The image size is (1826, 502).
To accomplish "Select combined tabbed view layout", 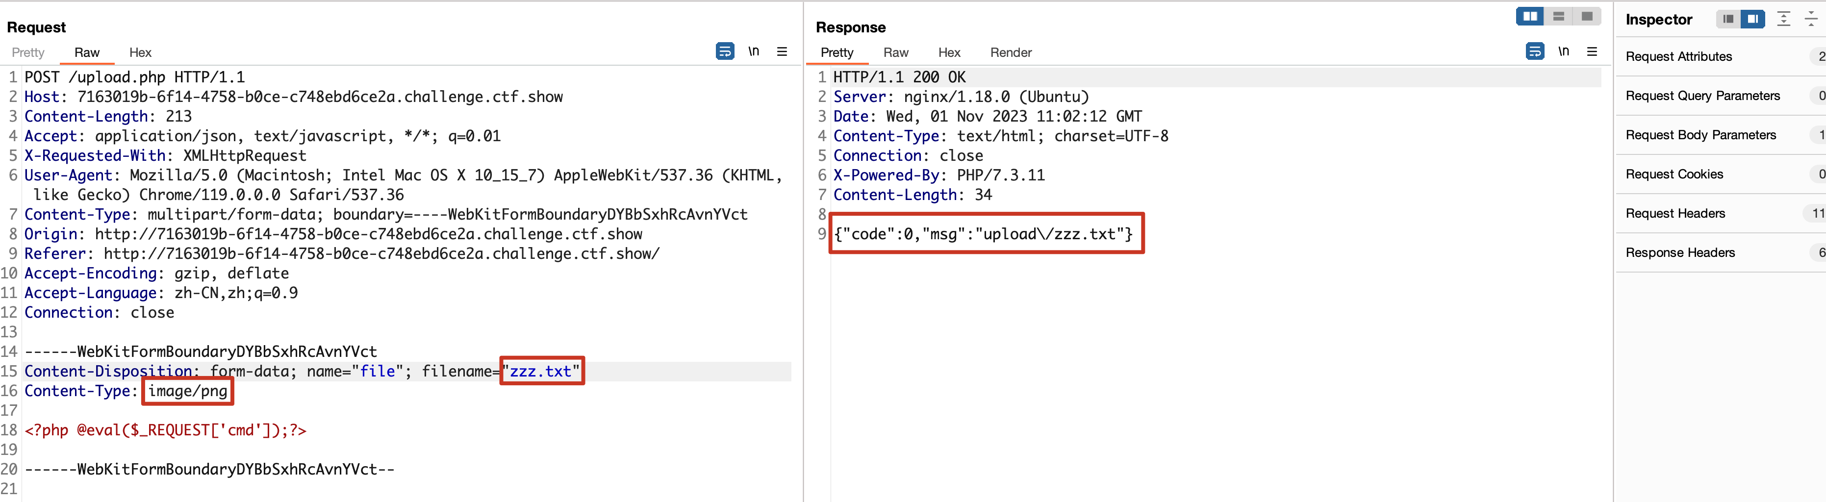I will [x=1586, y=16].
